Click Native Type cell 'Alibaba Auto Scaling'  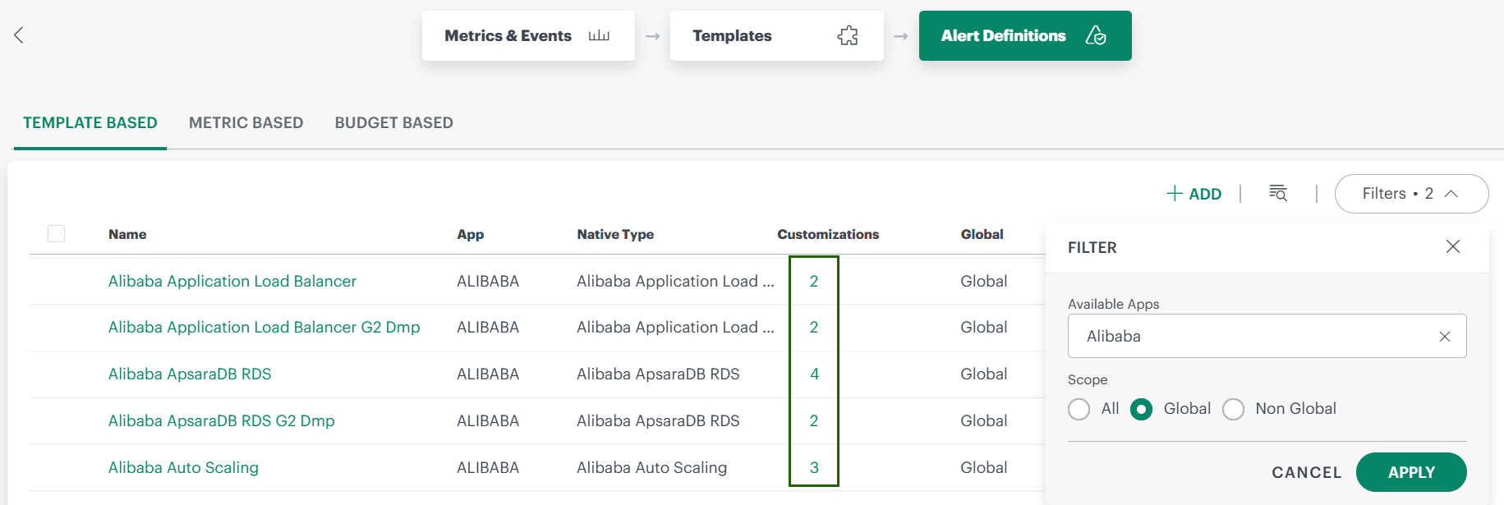point(651,467)
